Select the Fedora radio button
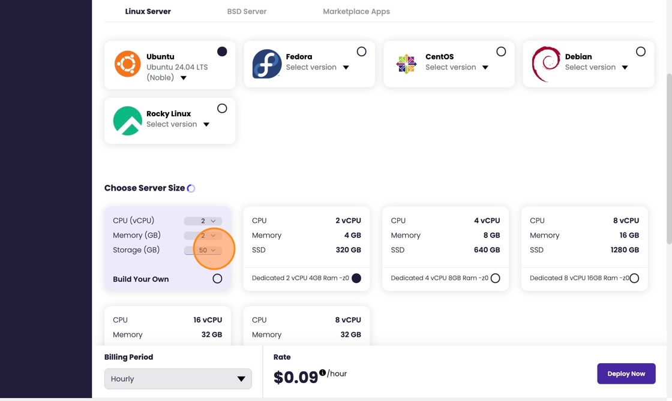The width and height of the screenshot is (672, 401). [361, 52]
